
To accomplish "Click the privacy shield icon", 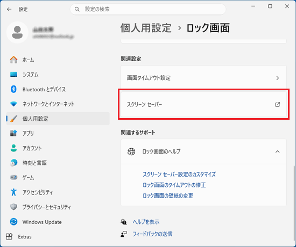I will pos(13,207).
